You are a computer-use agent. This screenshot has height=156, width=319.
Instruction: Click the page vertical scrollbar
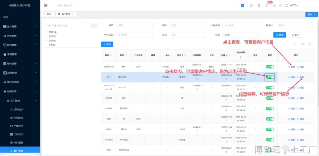318,62
